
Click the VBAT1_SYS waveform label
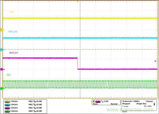13,32
